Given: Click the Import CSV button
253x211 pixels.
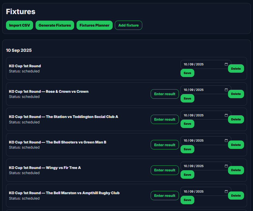Looking at the screenshot, I should pos(20,25).
